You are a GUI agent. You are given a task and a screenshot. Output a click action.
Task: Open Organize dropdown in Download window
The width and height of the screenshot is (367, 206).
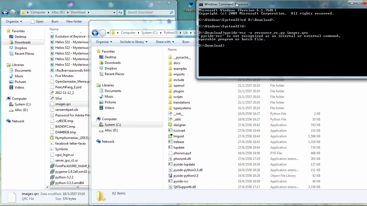pos(14,21)
